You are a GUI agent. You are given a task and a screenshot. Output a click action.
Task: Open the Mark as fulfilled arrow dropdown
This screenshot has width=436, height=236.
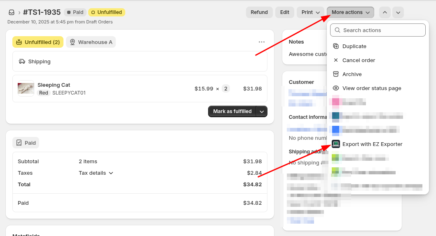(x=262, y=111)
